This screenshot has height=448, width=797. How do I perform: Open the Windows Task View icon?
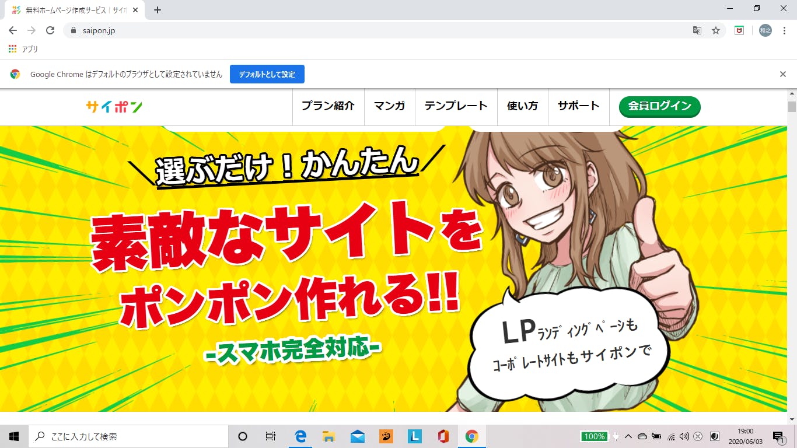(270, 436)
